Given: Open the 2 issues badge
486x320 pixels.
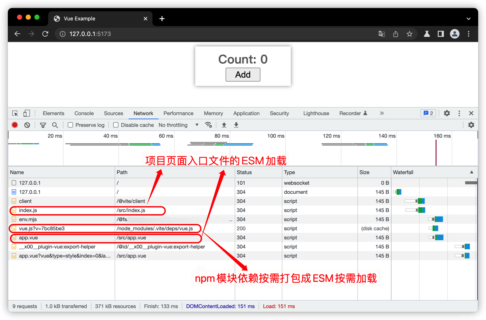Looking at the screenshot, I should [428, 113].
